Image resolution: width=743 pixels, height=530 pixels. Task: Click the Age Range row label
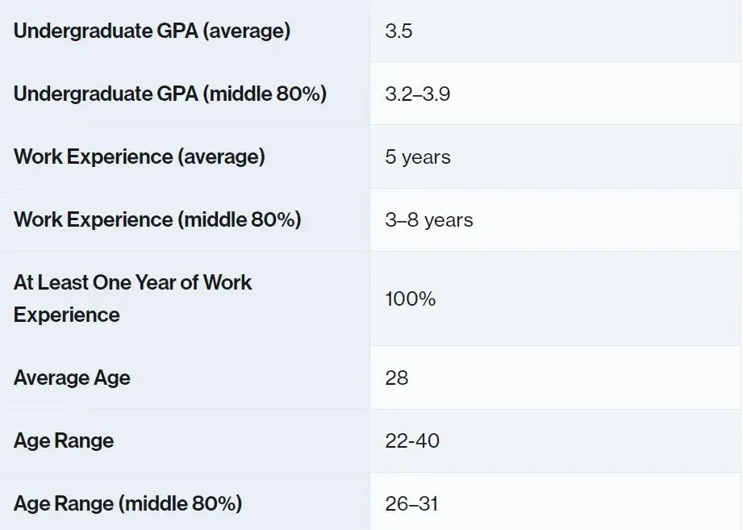click(64, 441)
